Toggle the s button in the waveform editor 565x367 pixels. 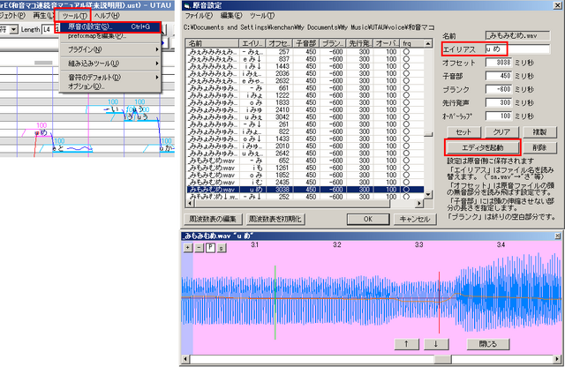[222, 248]
